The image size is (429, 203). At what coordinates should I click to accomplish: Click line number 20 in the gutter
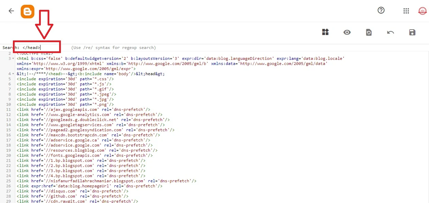8,155
